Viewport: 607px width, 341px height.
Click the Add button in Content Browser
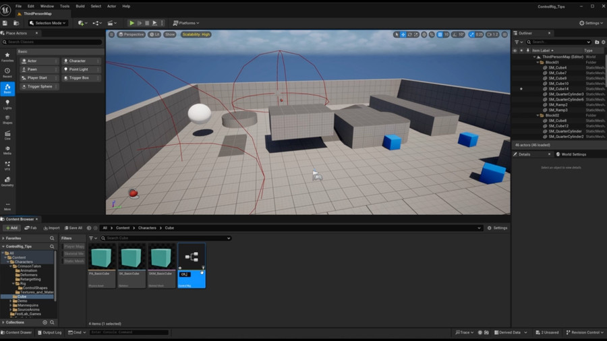click(x=11, y=228)
